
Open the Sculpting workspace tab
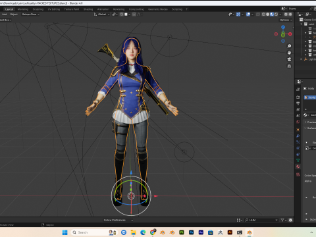tap(38, 9)
